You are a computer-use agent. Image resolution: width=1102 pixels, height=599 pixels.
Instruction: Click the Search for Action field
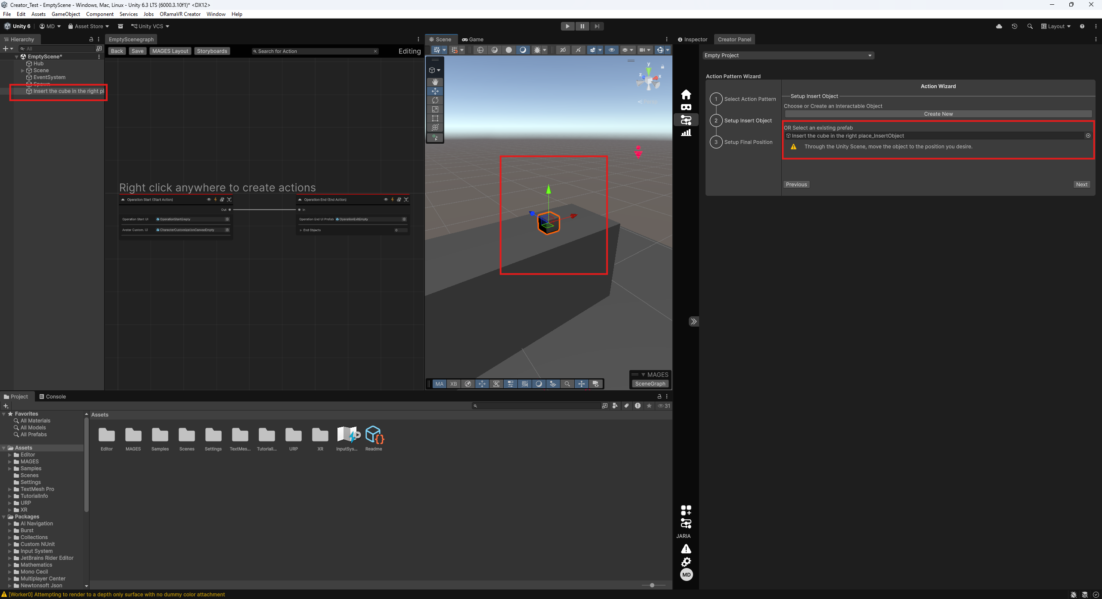point(316,51)
